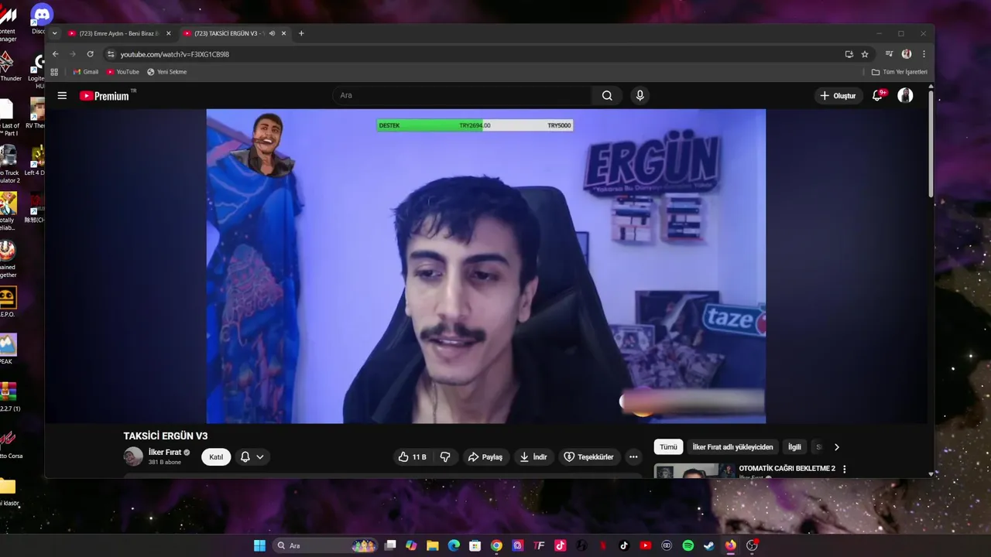Open Chrome three-dot menu
This screenshot has width=991, height=557.
coord(924,54)
